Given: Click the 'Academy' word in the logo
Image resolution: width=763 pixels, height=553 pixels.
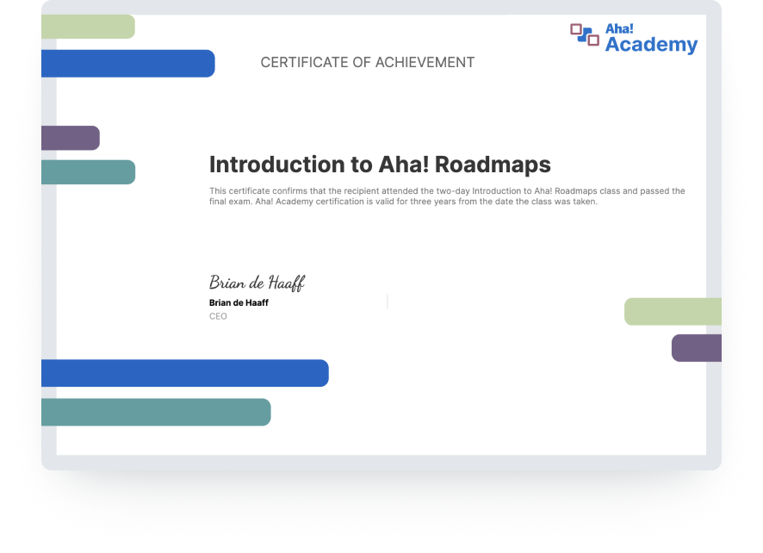Looking at the screenshot, I should 651,46.
